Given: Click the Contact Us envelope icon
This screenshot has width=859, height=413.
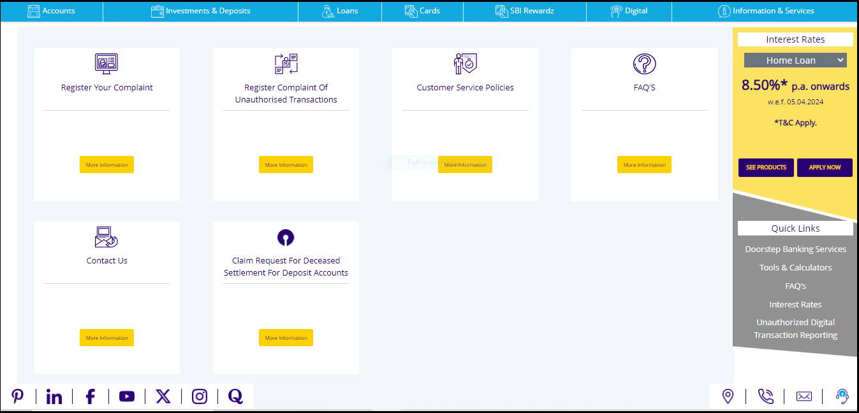Looking at the screenshot, I should coord(106,237).
